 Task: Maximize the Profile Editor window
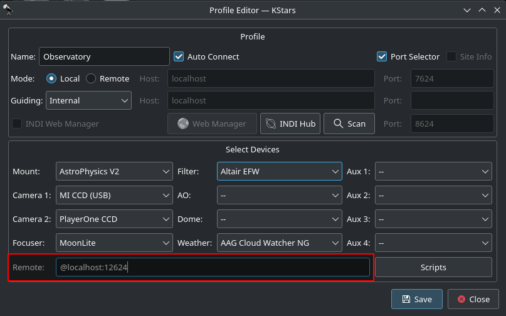click(x=482, y=9)
